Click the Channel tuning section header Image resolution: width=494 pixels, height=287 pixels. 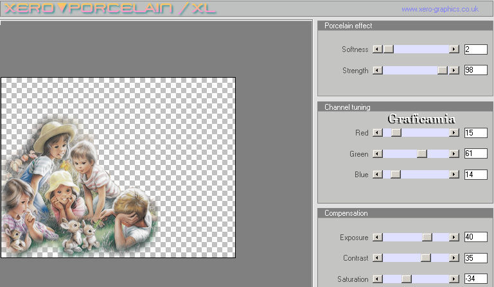405,107
